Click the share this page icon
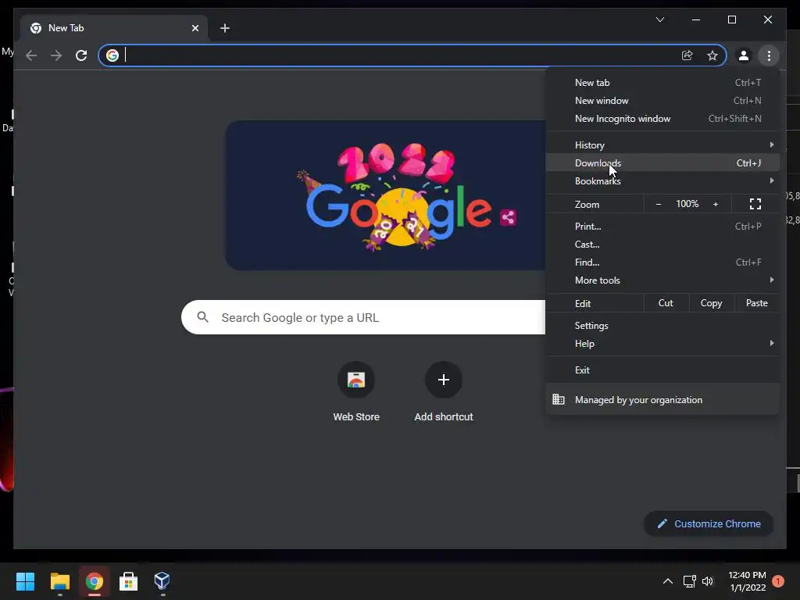Image resolution: width=800 pixels, height=600 pixels. [687, 55]
